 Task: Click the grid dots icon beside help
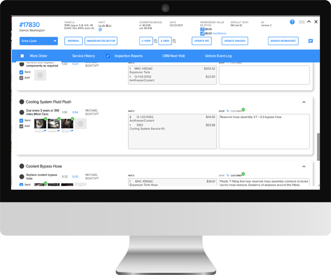click(x=302, y=22)
